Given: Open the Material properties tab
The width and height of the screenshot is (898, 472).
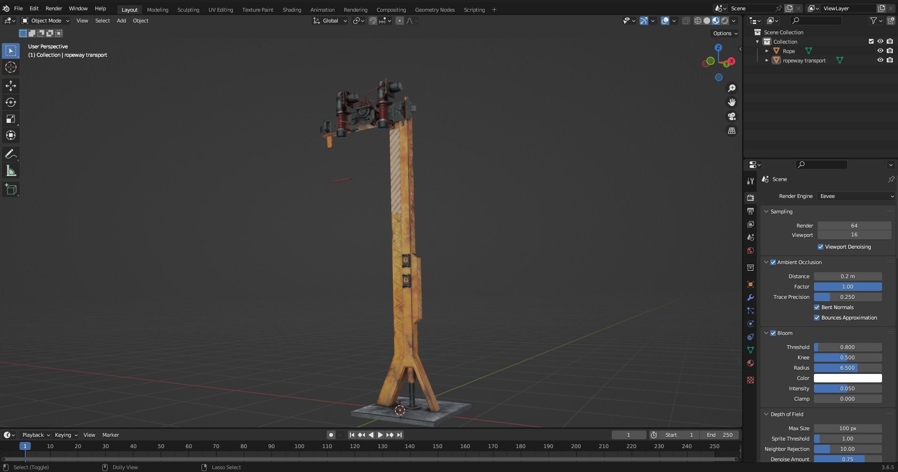Looking at the screenshot, I should tap(751, 363).
